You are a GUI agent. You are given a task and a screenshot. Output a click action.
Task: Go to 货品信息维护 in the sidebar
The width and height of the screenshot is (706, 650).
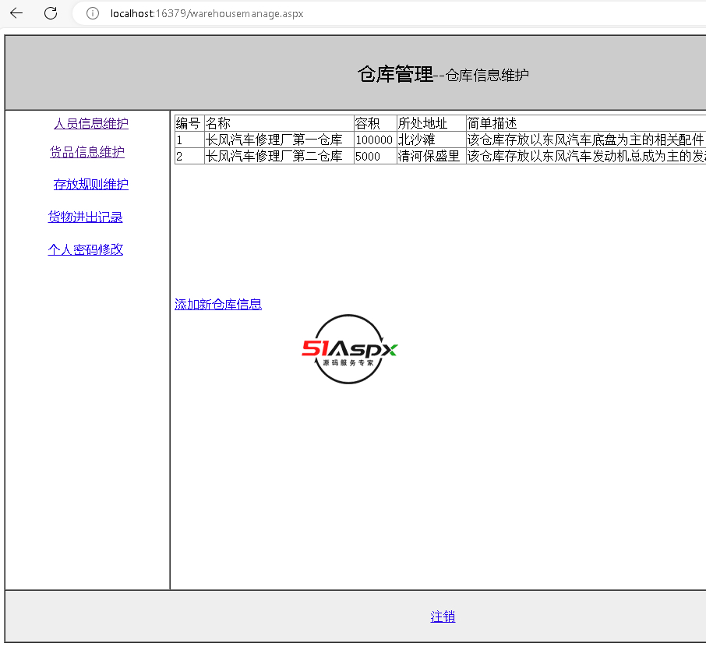click(x=87, y=152)
